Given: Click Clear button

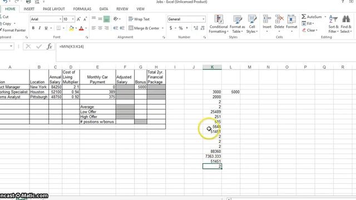Looking at the screenshot, I should tap(310, 30).
